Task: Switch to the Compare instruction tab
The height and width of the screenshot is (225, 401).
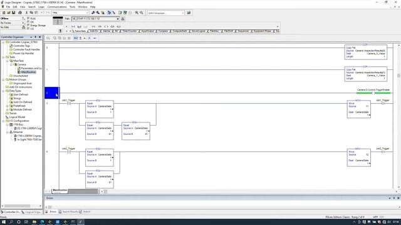Action: point(163,31)
